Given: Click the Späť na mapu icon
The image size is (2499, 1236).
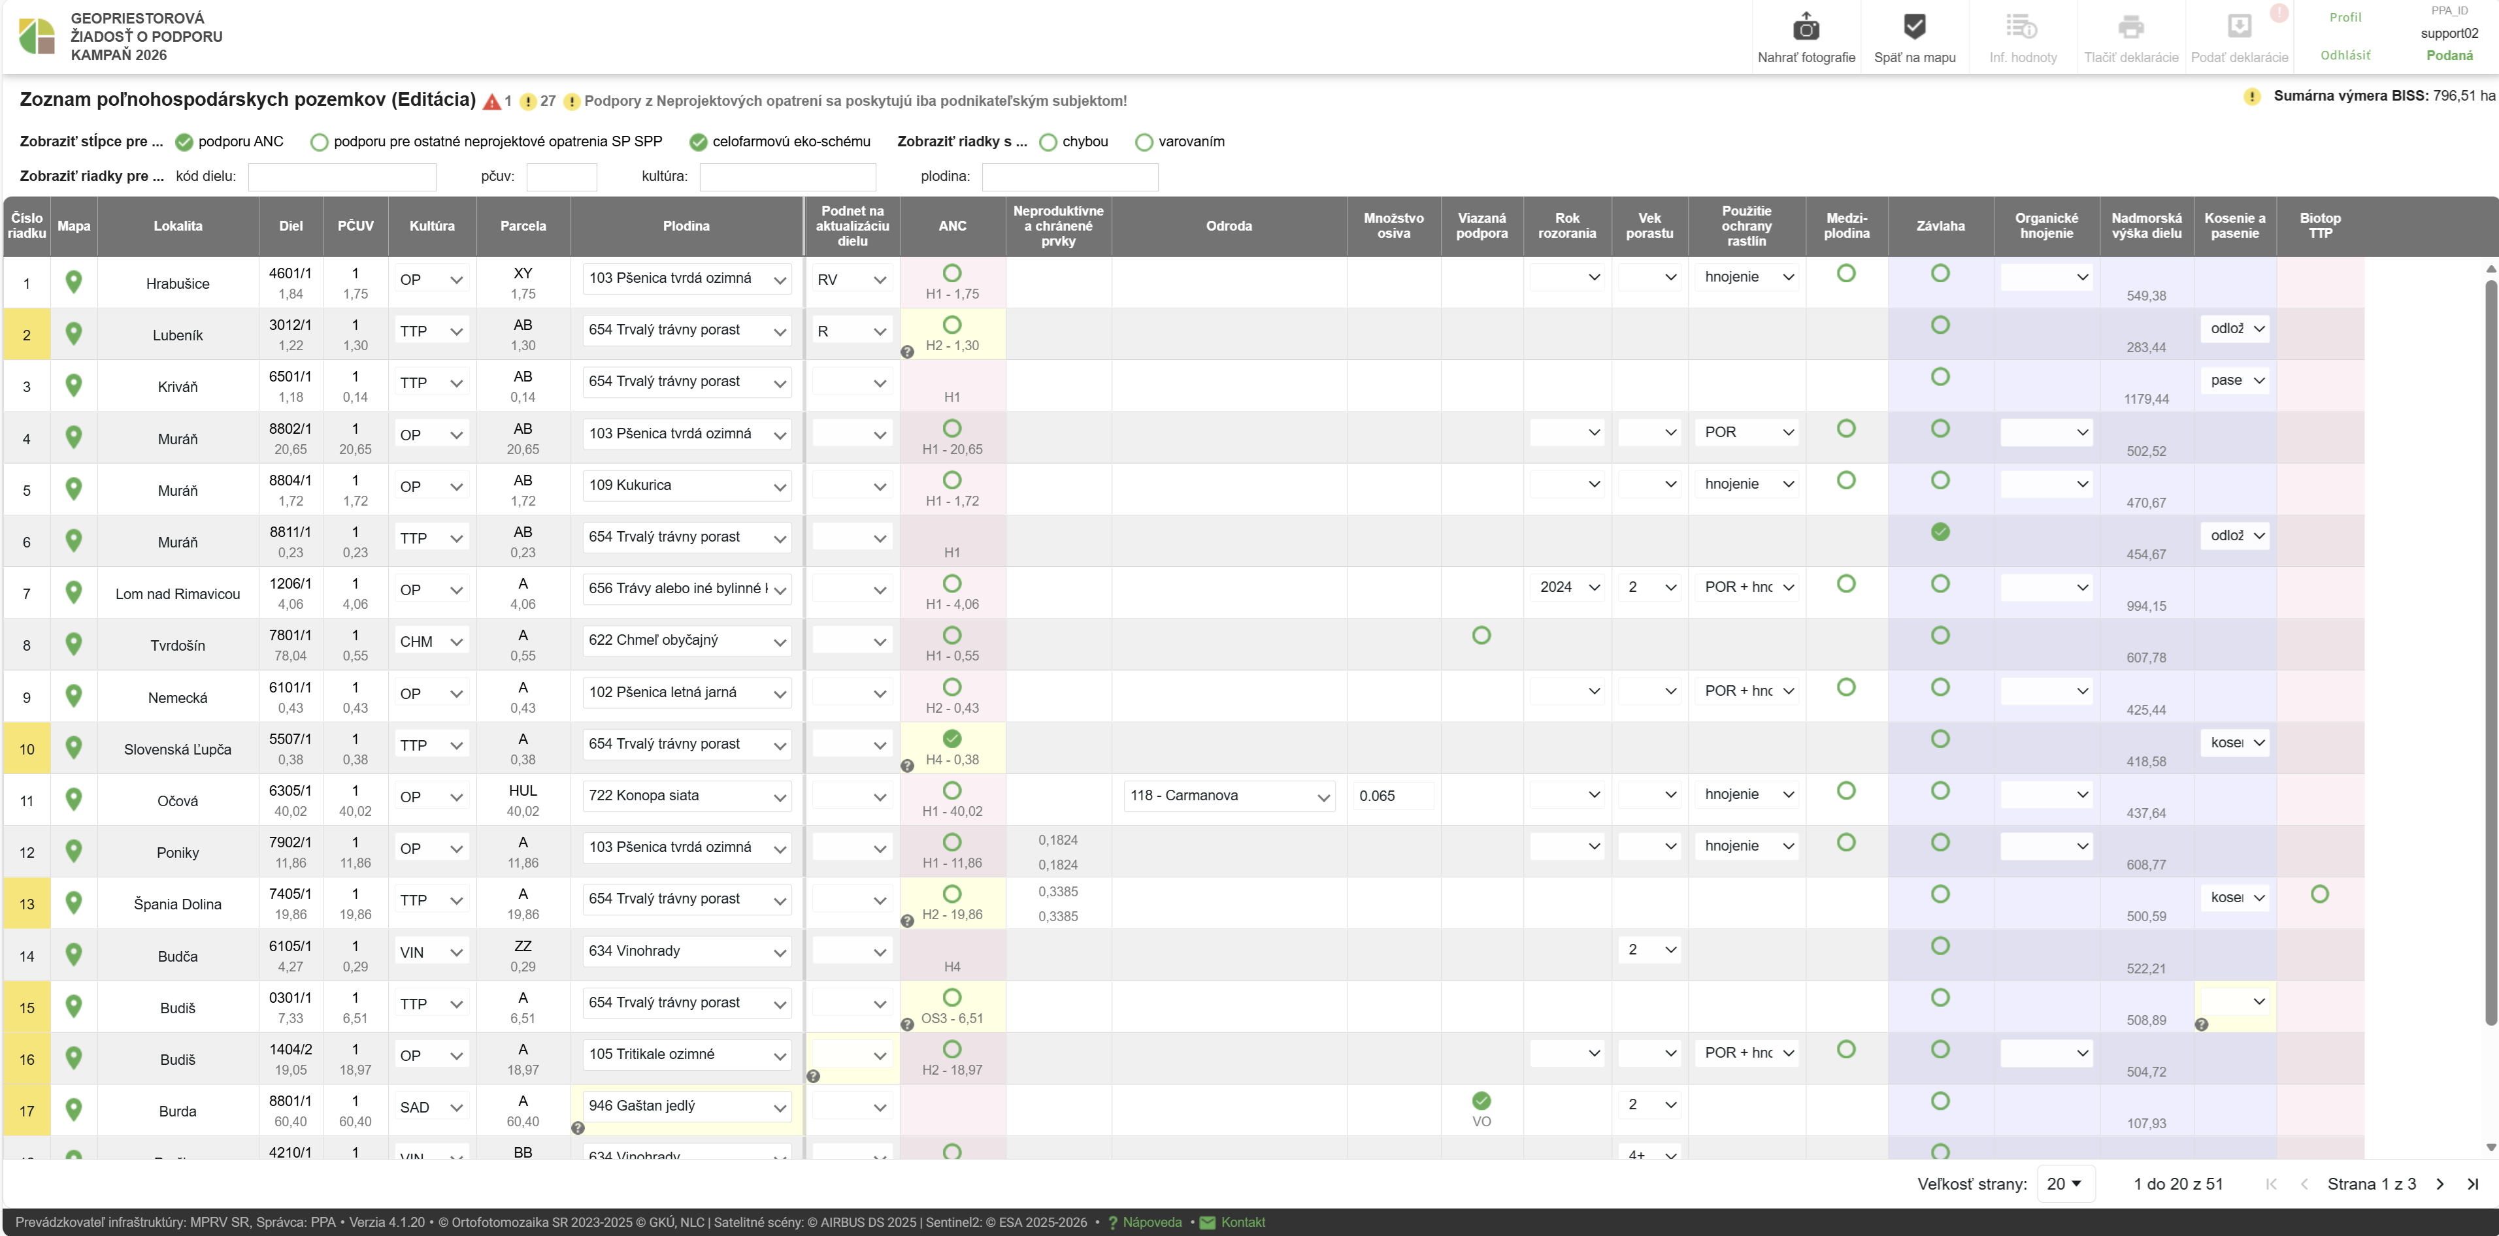Looking at the screenshot, I should 1914,27.
